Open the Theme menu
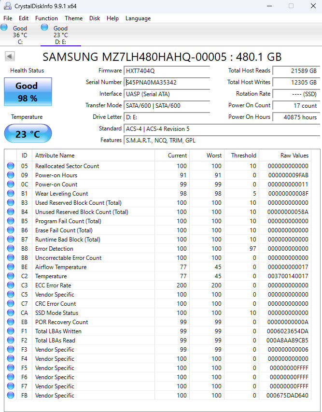The height and width of the screenshot is (412, 322). click(73, 18)
